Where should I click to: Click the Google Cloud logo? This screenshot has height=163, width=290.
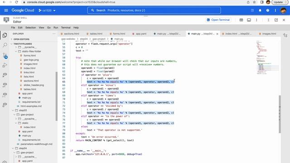(23, 10)
